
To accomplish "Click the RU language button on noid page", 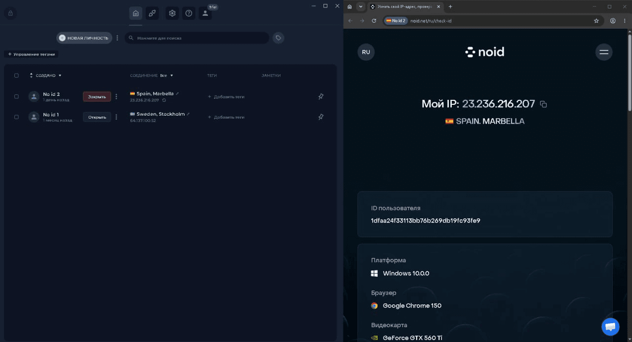I will 366,52.
